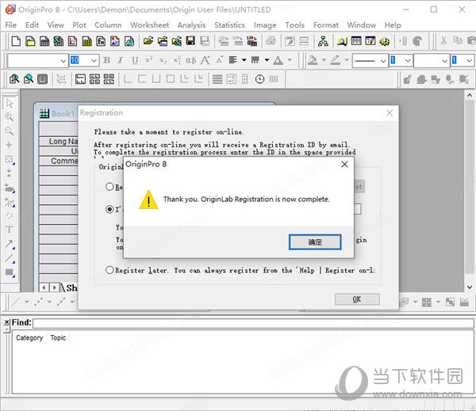476x411 pixels.
Task: Click the Category column header
Action: point(29,337)
